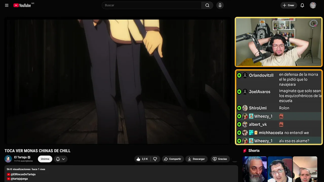Click the Compartir share button
This screenshot has height=182, width=324.
pos(173,159)
